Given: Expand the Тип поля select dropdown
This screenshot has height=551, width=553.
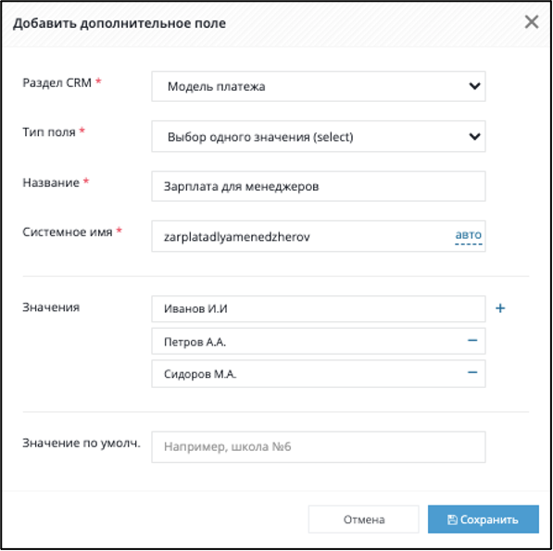Looking at the screenshot, I should coord(319,136).
